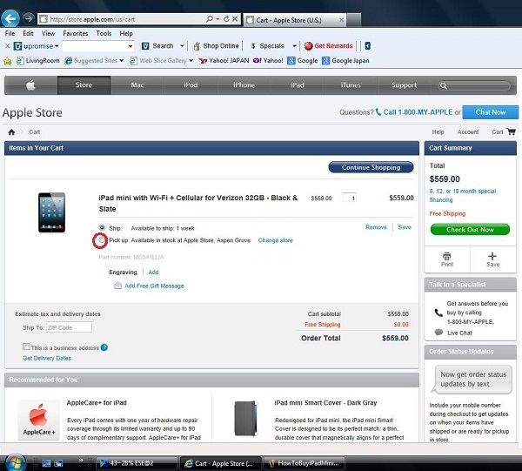Open the File menu
Viewport: 522px width, 471px height.
point(10,33)
